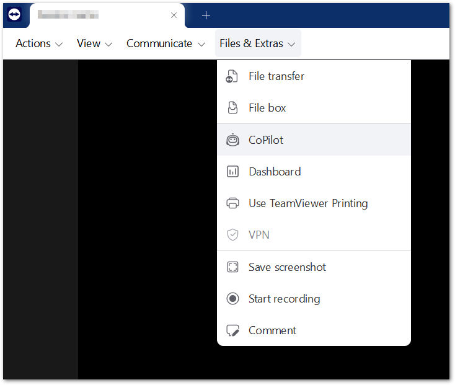Open the Communicate menu
The image size is (455, 385).
tap(166, 43)
